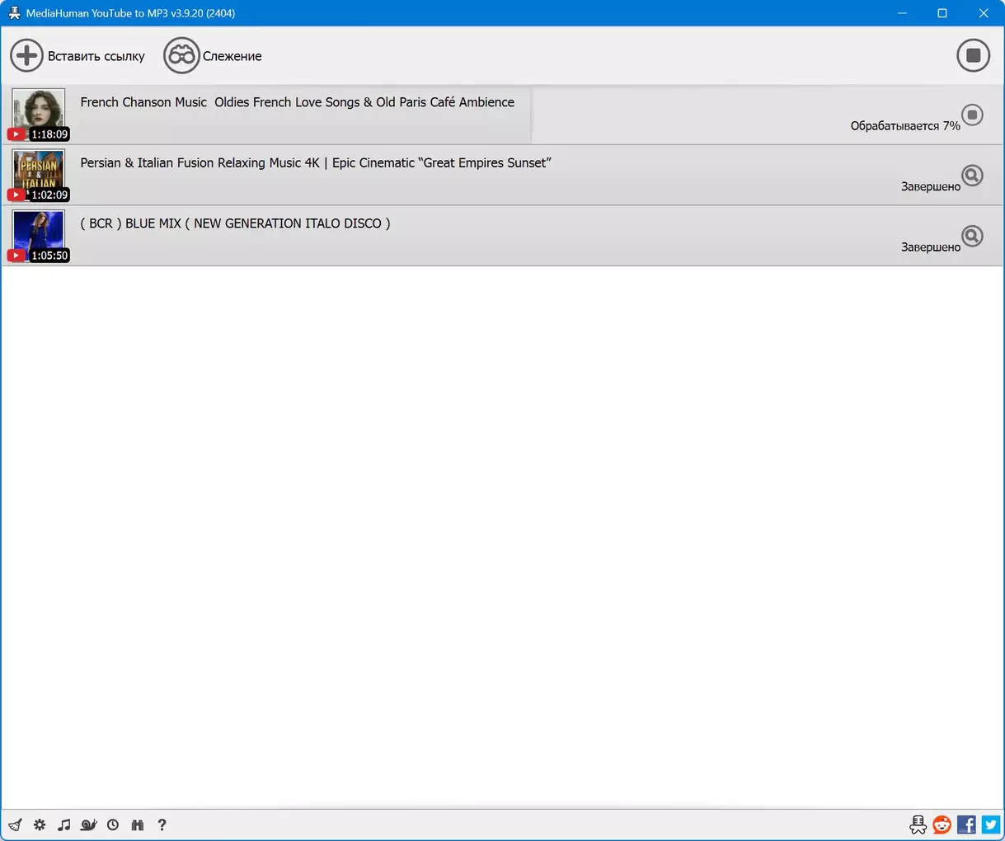Maximize the MediaHuman window

point(942,13)
